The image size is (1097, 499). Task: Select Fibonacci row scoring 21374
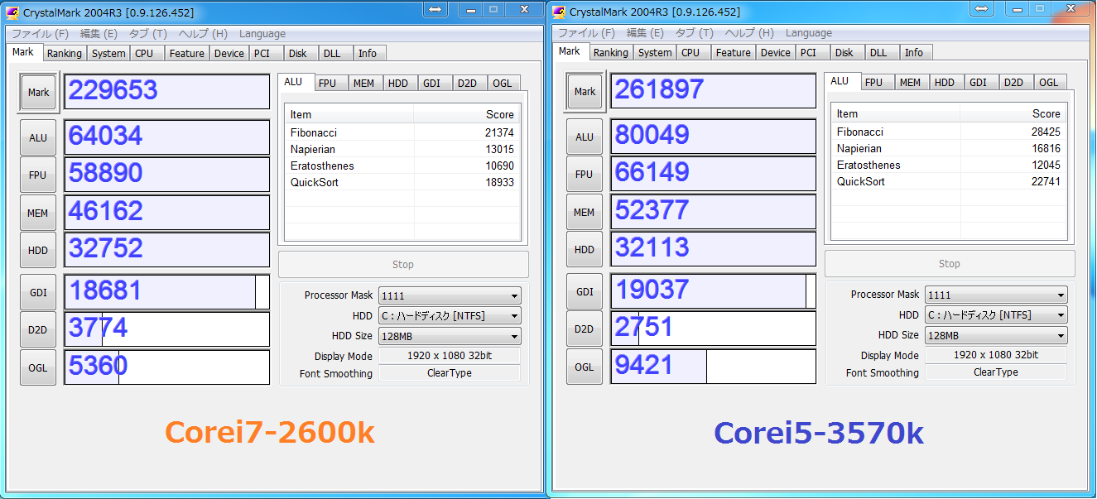(402, 133)
